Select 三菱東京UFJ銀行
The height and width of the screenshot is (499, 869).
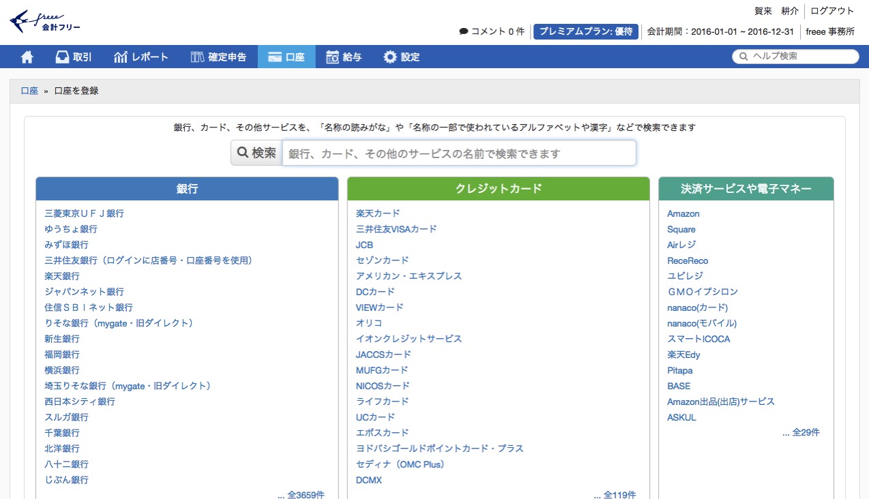pyautogui.click(x=84, y=213)
